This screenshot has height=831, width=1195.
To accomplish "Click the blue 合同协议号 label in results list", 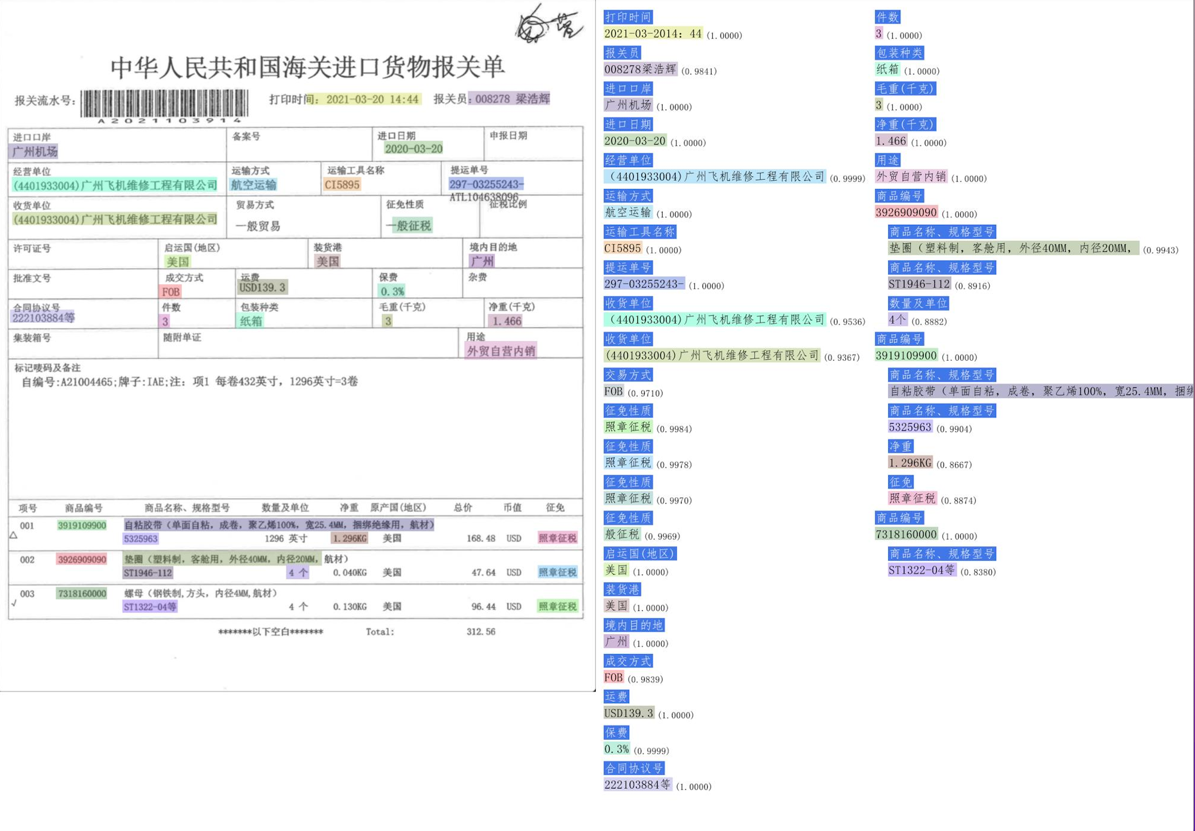I will [634, 768].
